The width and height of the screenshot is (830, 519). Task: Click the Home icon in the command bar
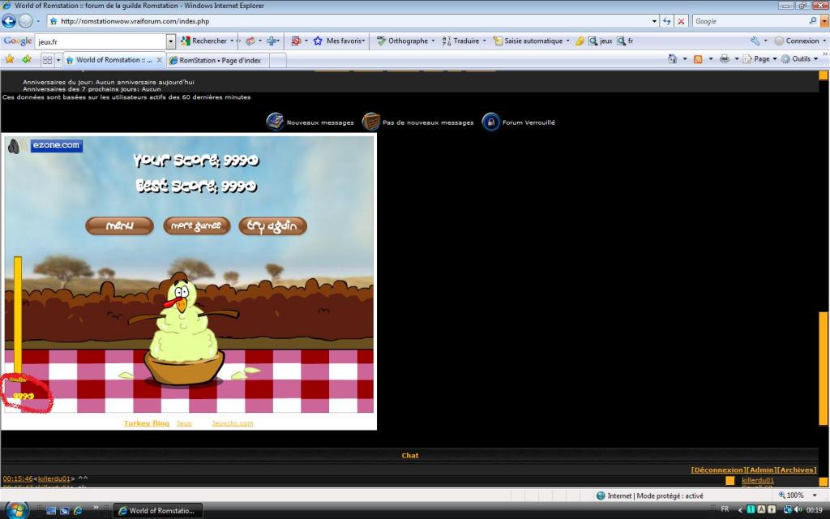[x=672, y=58]
